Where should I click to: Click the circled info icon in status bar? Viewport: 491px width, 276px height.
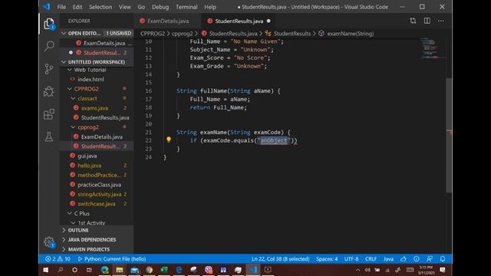[x=416, y=259]
